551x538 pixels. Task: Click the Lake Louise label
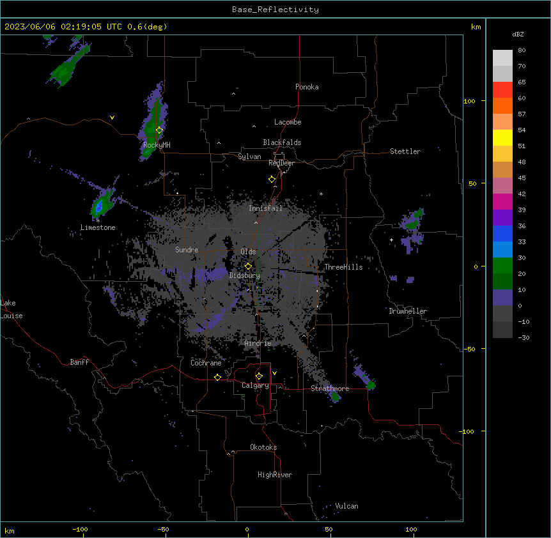pos(12,309)
